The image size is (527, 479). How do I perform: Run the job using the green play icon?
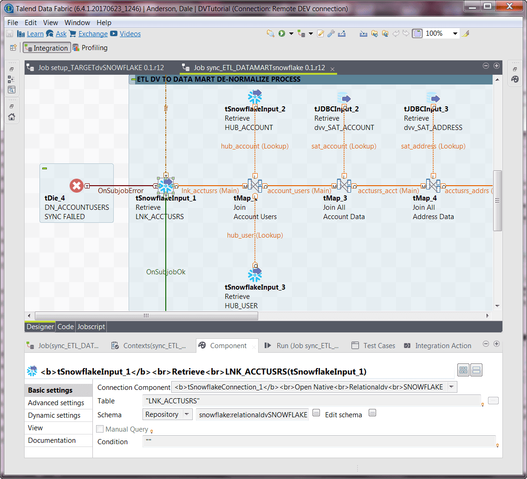tap(281, 33)
